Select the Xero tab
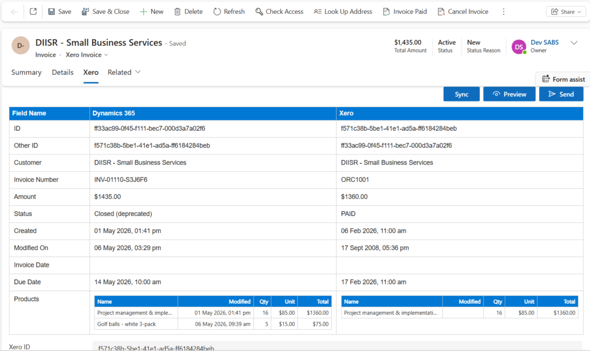590x351 pixels. point(90,72)
